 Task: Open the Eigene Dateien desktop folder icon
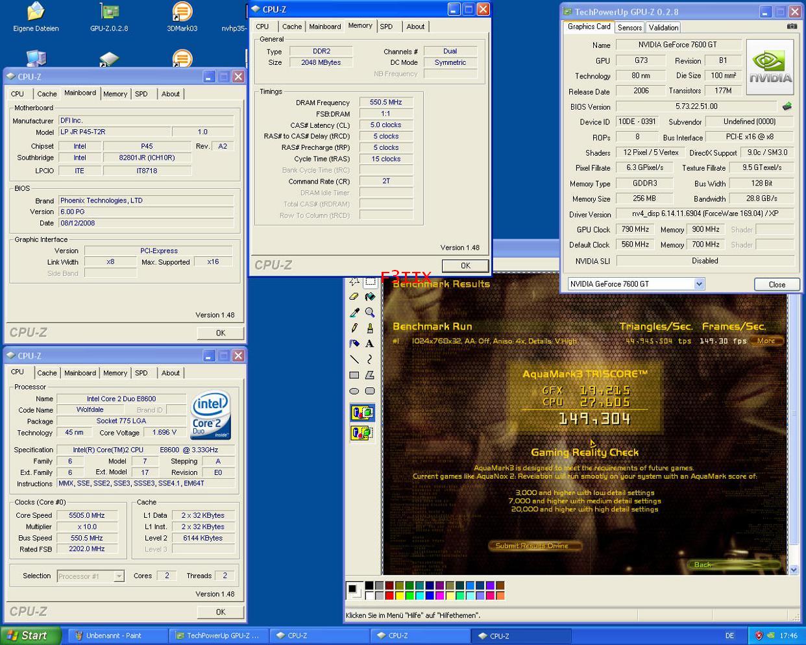click(x=36, y=18)
